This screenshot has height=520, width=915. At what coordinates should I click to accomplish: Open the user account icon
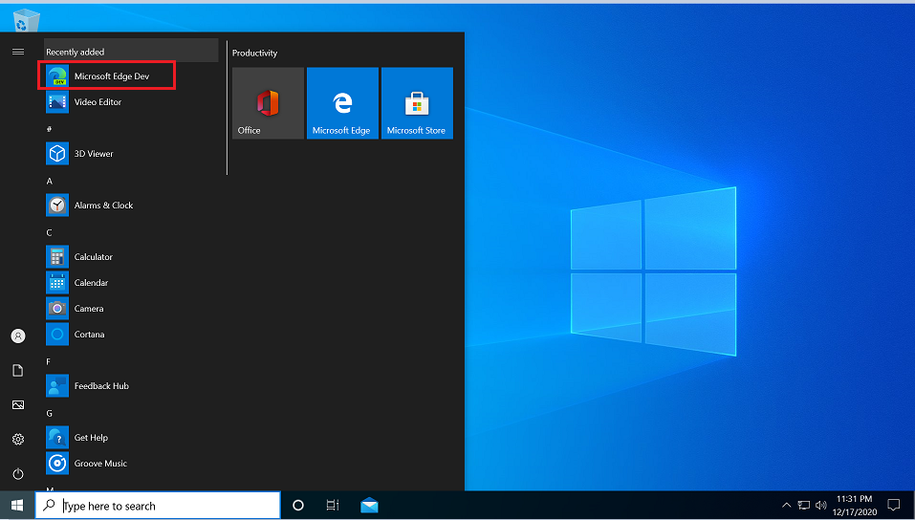tap(18, 336)
